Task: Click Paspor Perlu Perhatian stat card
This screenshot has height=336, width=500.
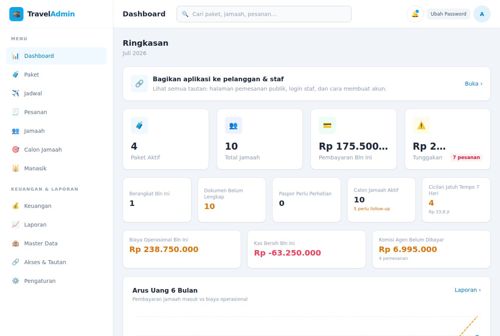Action: click(x=307, y=200)
